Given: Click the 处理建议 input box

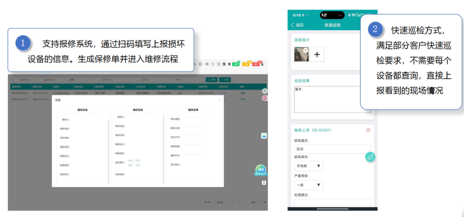Looking at the screenshot, I should 332,203.
